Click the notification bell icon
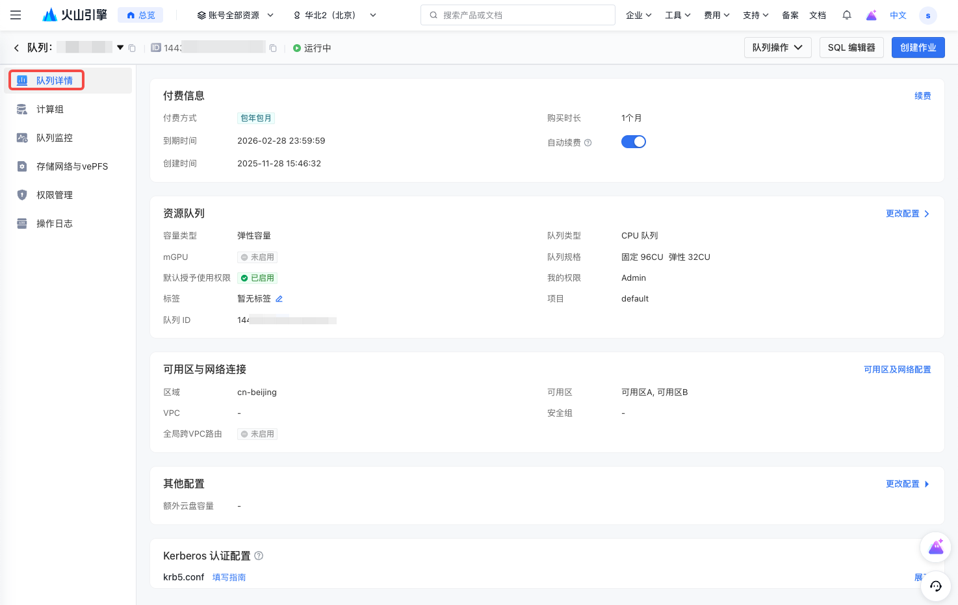This screenshot has width=958, height=605. 847,15
